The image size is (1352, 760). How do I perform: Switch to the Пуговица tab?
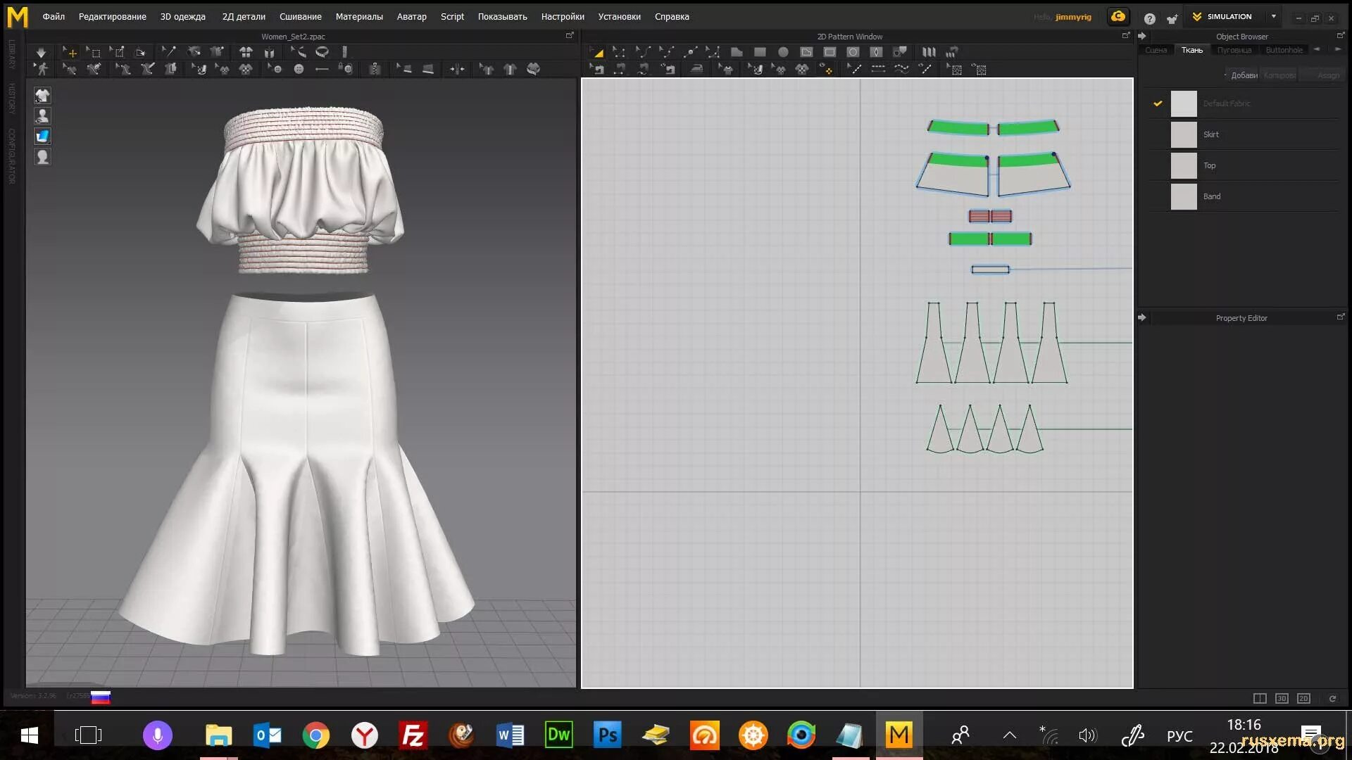[x=1234, y=50]
